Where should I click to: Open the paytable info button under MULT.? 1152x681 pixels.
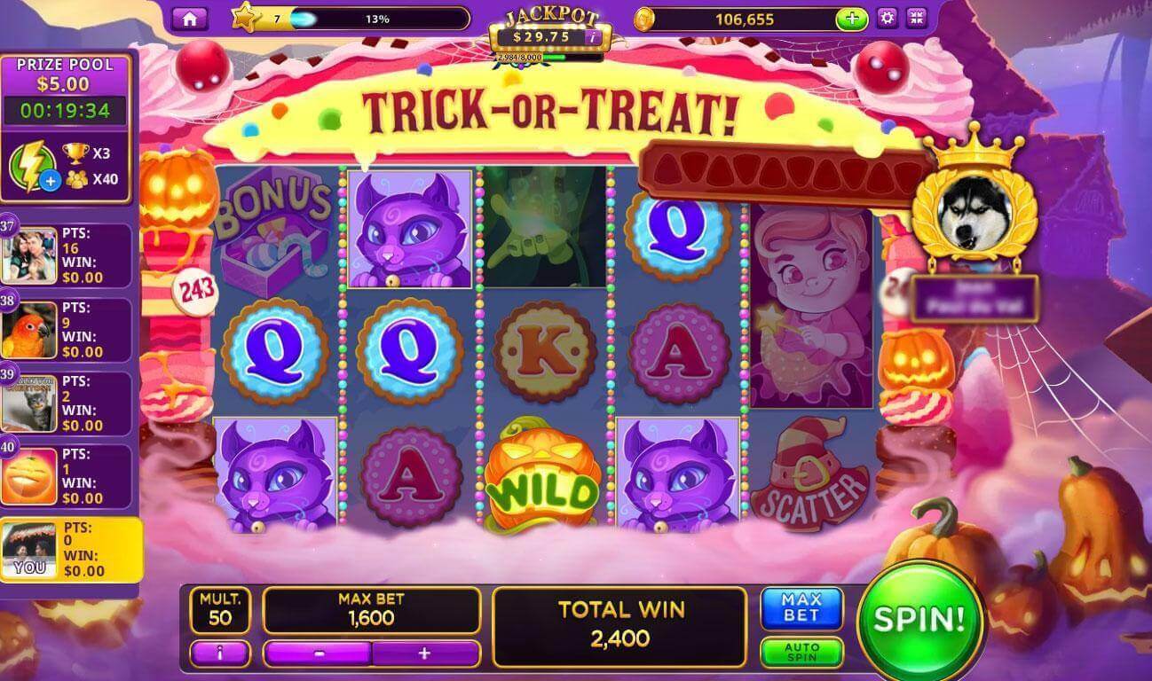219,654
